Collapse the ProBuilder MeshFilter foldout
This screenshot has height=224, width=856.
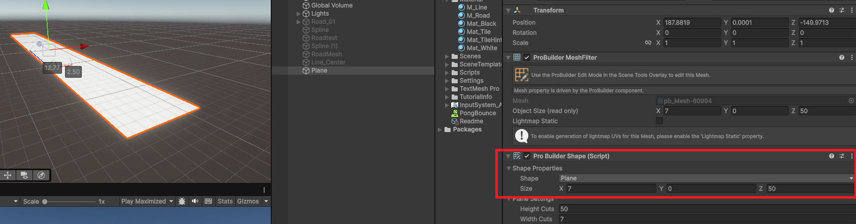pos(508,57)
